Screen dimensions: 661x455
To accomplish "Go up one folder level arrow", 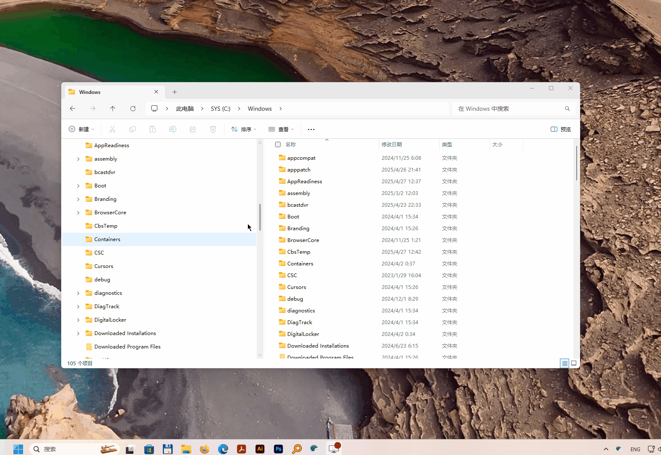I will pyautogui.click(x=113, y=109).
